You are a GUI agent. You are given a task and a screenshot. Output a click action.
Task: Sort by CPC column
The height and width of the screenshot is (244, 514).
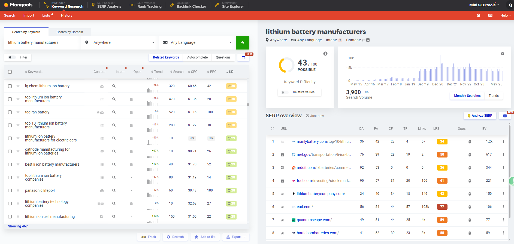pos(193,72)
